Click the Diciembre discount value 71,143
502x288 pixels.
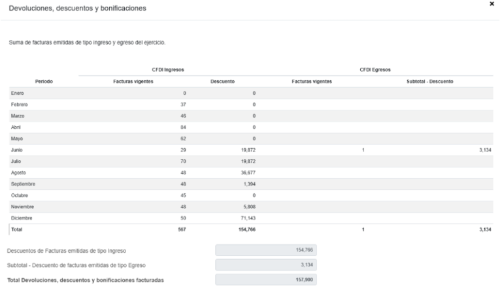click(x=248, y=218)
